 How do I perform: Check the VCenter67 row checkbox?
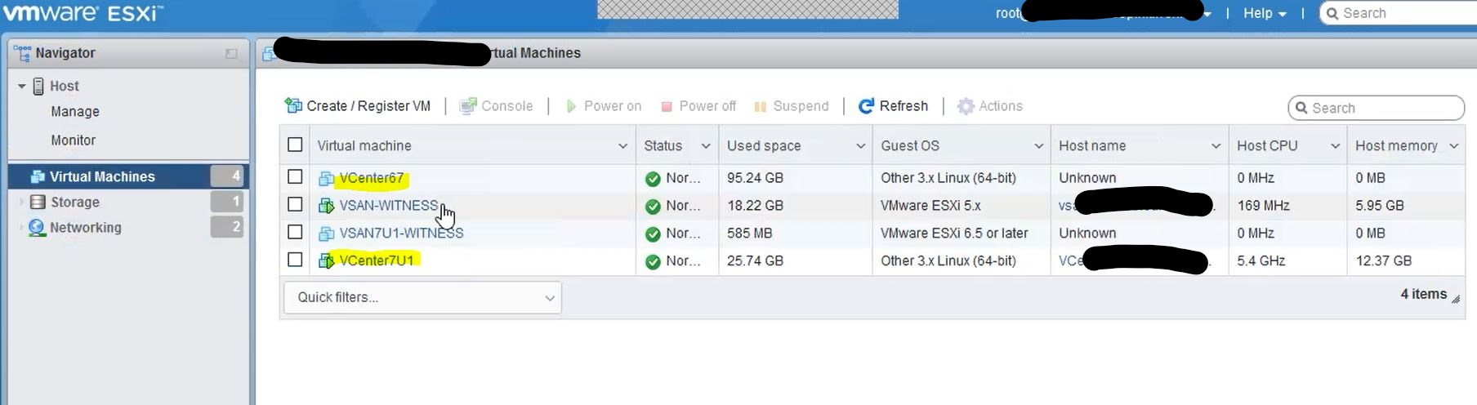[295, 176]
